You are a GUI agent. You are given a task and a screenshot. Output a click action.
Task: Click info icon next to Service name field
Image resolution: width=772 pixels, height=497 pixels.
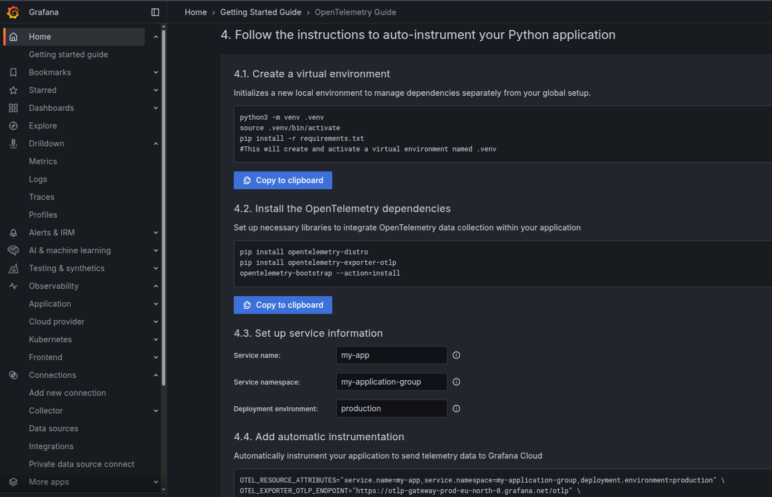pyautogui.click(x=456, y=355)
